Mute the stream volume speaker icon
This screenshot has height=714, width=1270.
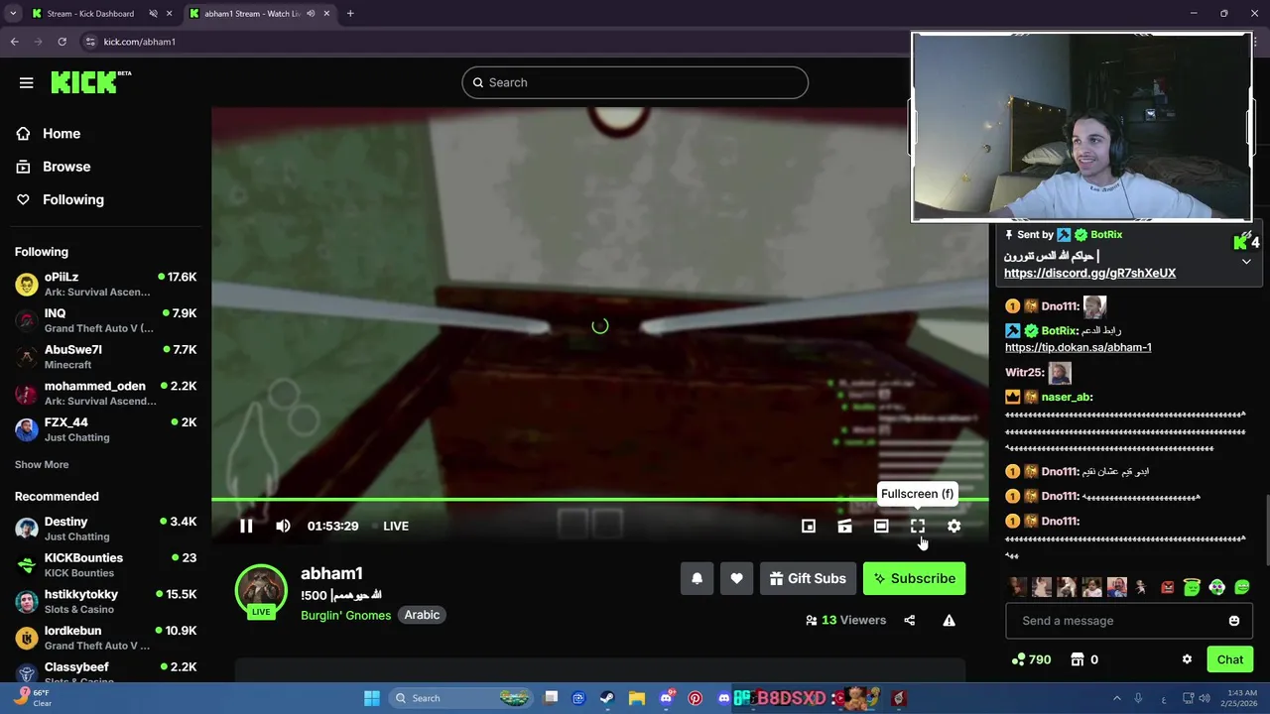[x=283, y=526]
